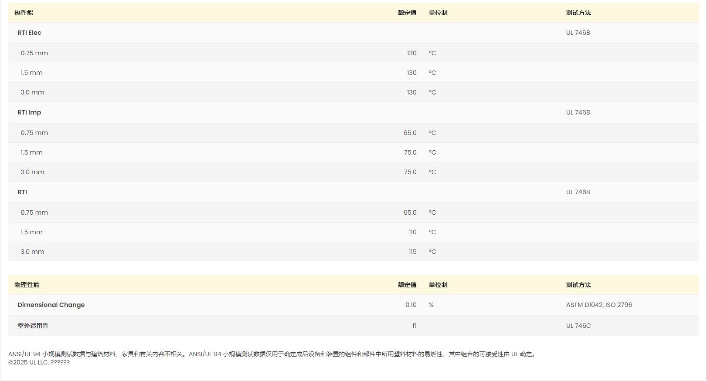Screen dimensions: 707x381
Task: Select "额定值" header in the 热性能 table
Action: coord(407,13)
